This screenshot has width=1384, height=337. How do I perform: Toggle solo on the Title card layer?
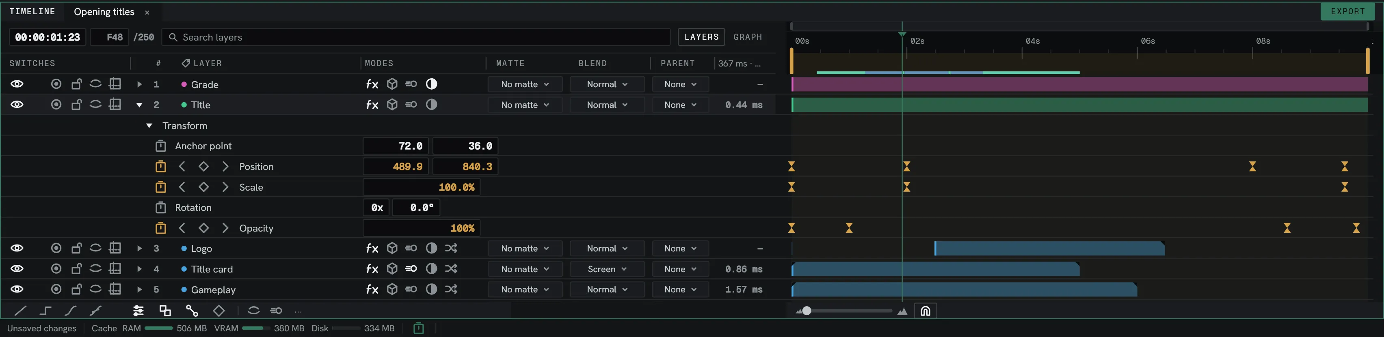coord(56,268)
